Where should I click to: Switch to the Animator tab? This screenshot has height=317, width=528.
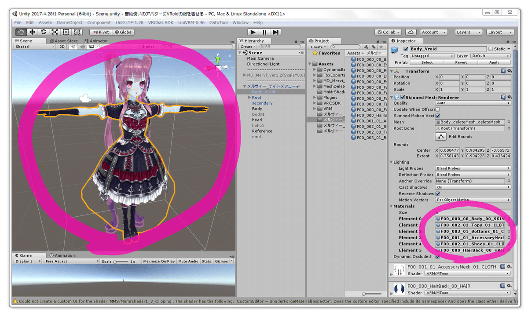click(96, 41)
